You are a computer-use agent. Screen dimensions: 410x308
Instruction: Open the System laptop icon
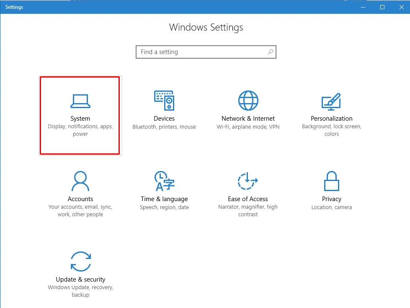pyautogui.click(x=80, y=101)
